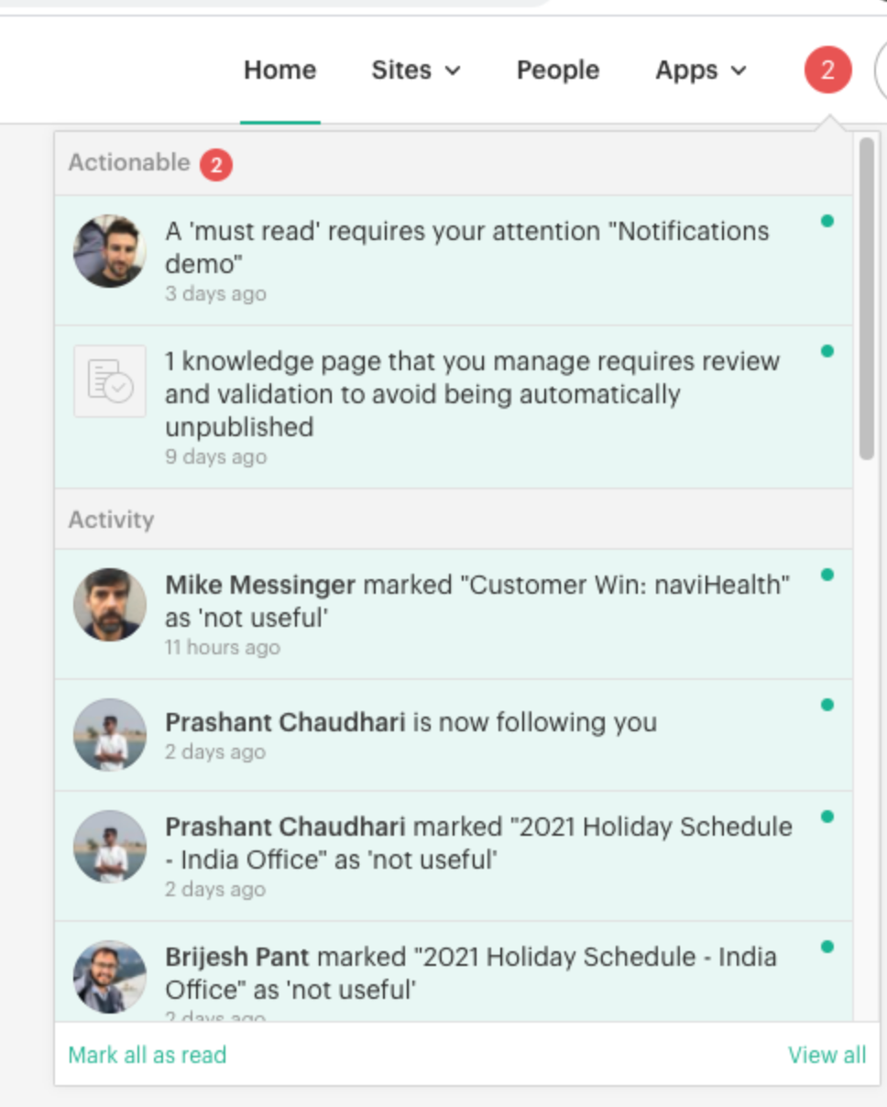887x1107 pixels.
Task: Click the knowledge page review document icon
Action: (x=110, y=380)
